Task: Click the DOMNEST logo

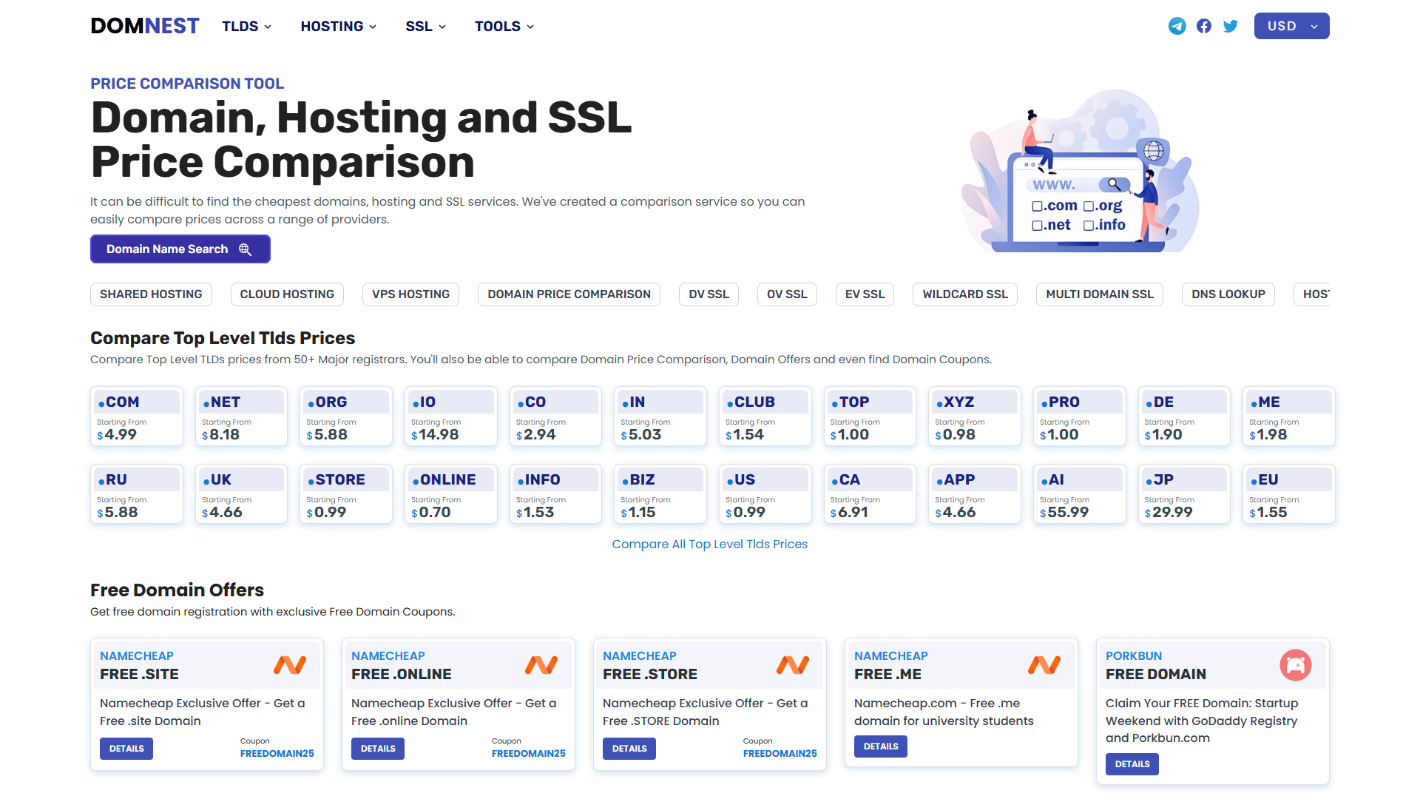Action: (x=145, y=27)
